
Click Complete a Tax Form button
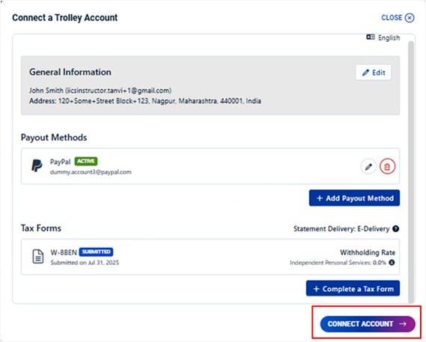pos(353,288)
